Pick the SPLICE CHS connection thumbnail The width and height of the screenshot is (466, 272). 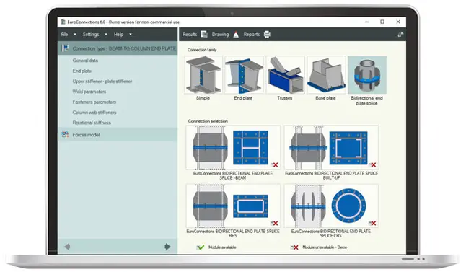point(331,206)
